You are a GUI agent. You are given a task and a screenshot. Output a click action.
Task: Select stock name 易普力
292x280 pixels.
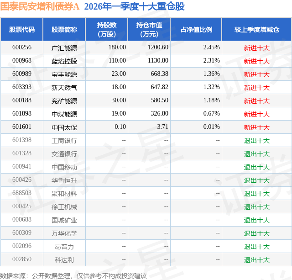click(x=64, y=247)
